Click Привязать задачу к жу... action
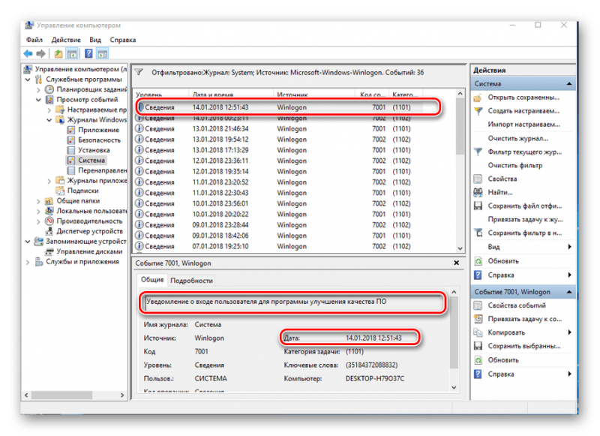Image resolution: width=600 pixels, height=436 pixels. (x=526, y=219)
